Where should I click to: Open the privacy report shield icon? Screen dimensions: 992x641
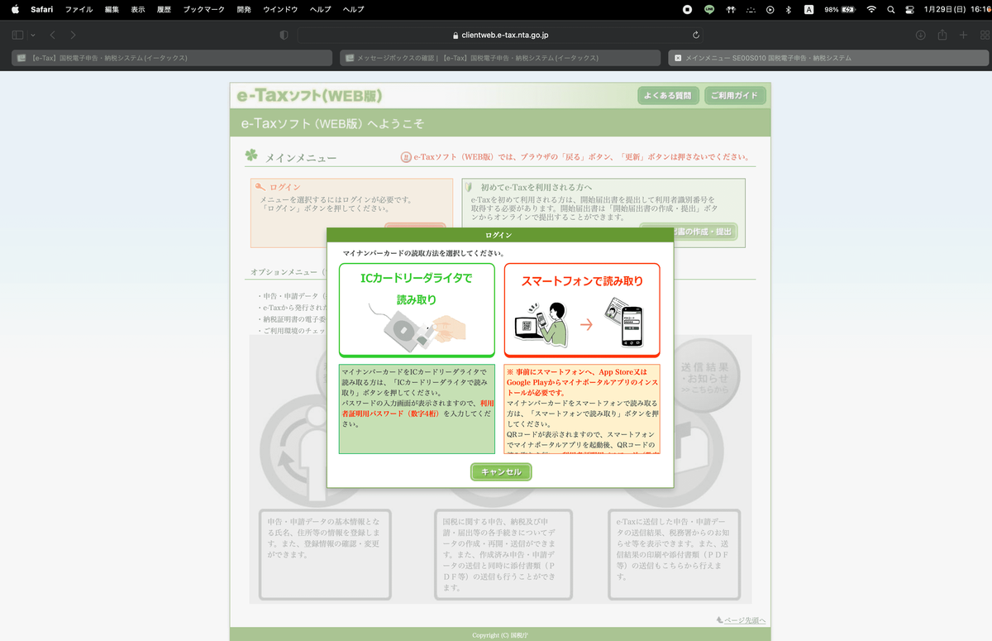pyautogui.click(x=284, y=35)
